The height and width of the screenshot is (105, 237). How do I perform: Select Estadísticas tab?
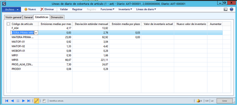[42, 17]
